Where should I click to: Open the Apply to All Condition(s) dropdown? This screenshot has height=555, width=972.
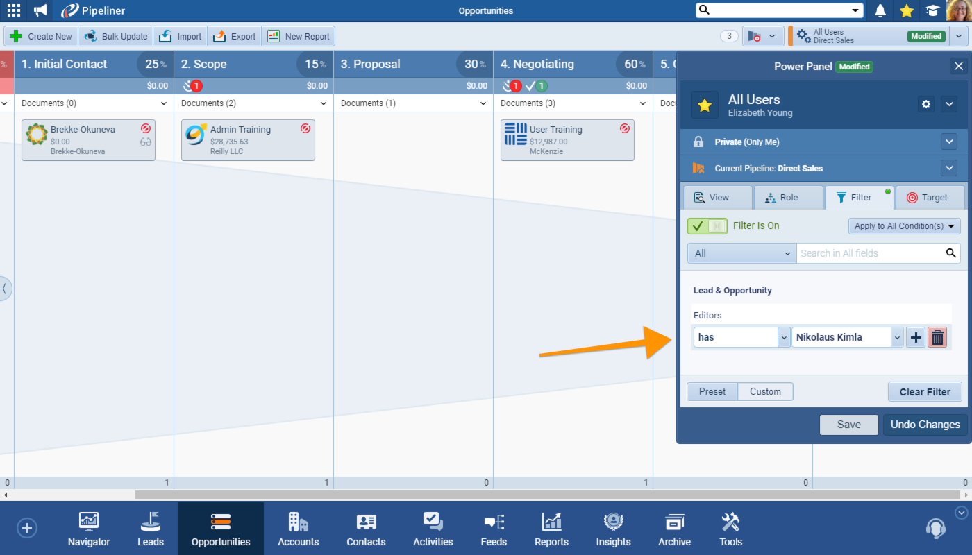coord(904,225)
